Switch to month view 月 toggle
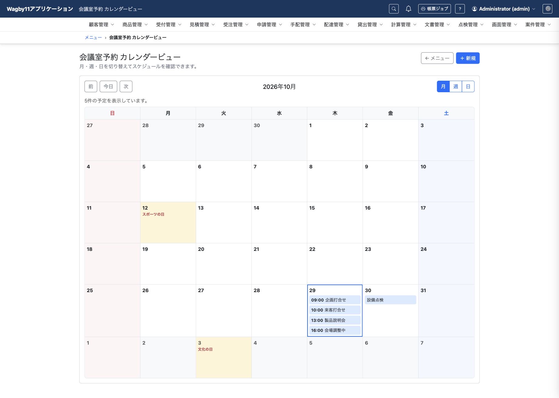Image resolution: width=559 pixels, height=398 pixels. [x=443, y=86]
